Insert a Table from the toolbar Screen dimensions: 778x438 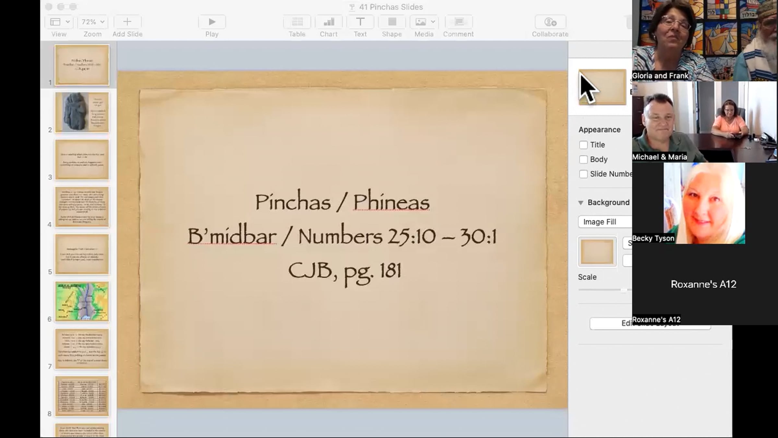[x=297, y=22]
